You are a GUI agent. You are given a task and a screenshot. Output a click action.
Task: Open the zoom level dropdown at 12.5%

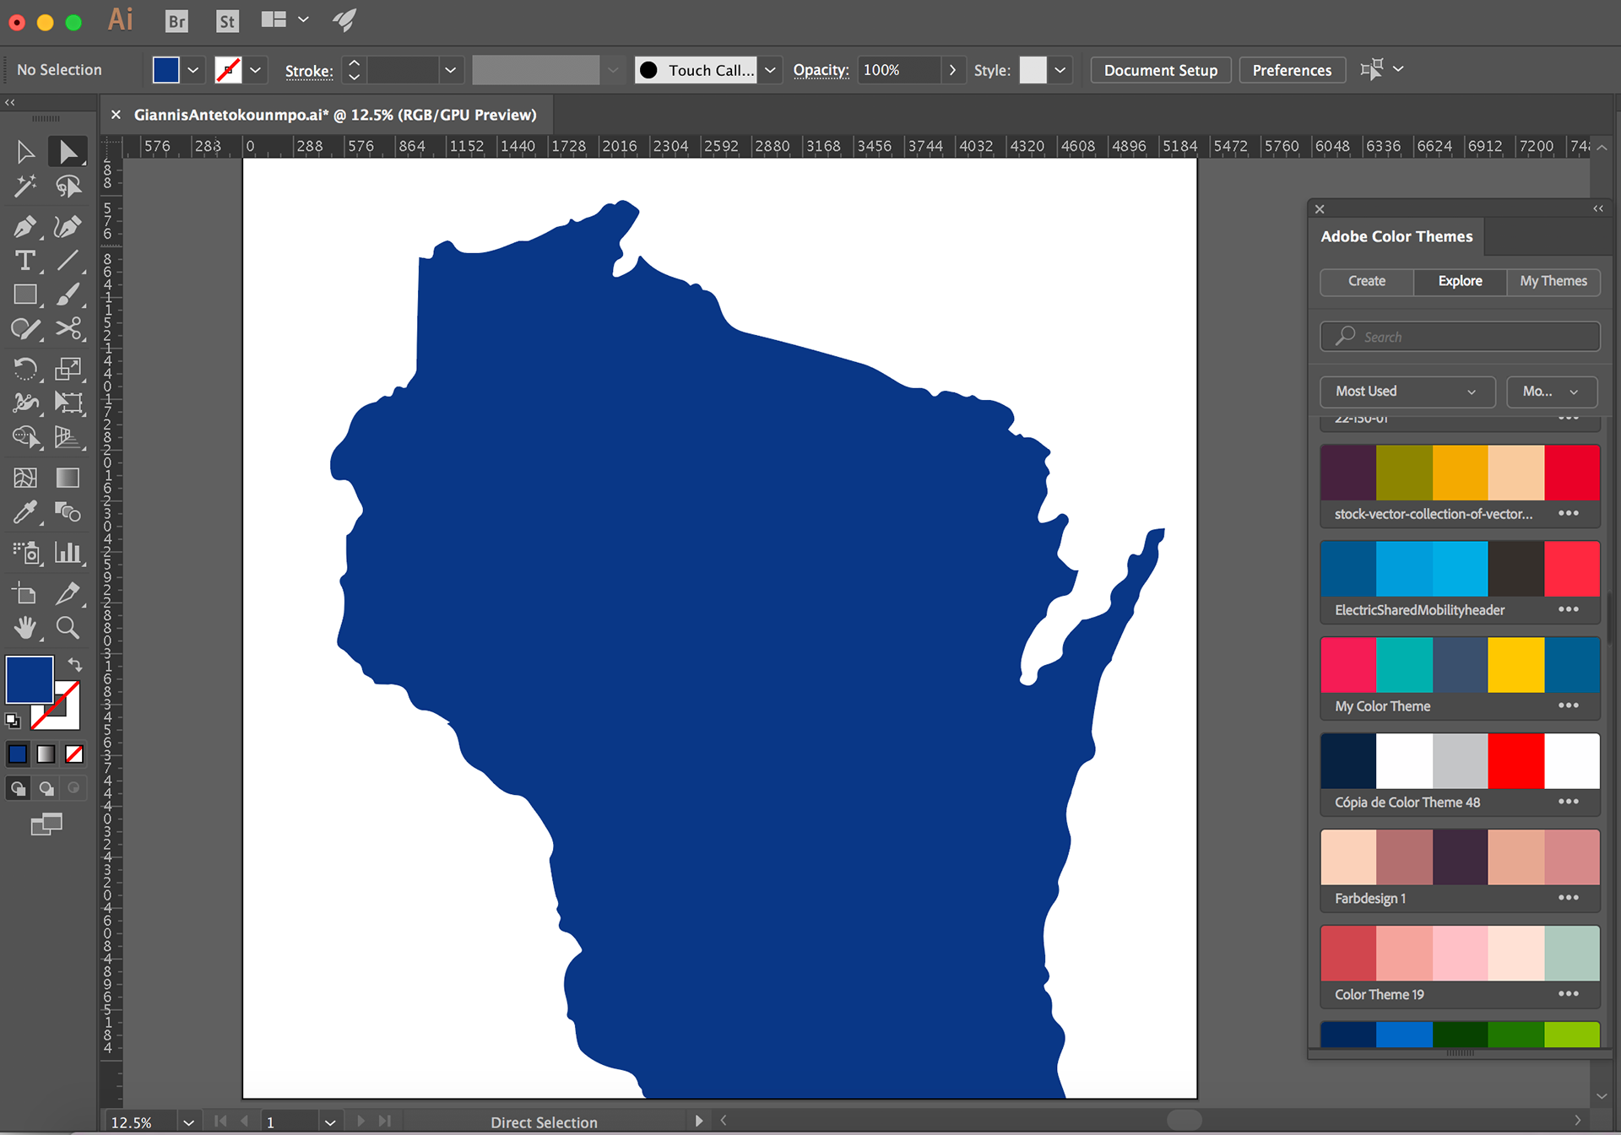coord(188,1122)
